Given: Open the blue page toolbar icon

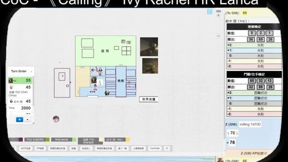Looking at the screenshot, I should (x=210, y=12).
